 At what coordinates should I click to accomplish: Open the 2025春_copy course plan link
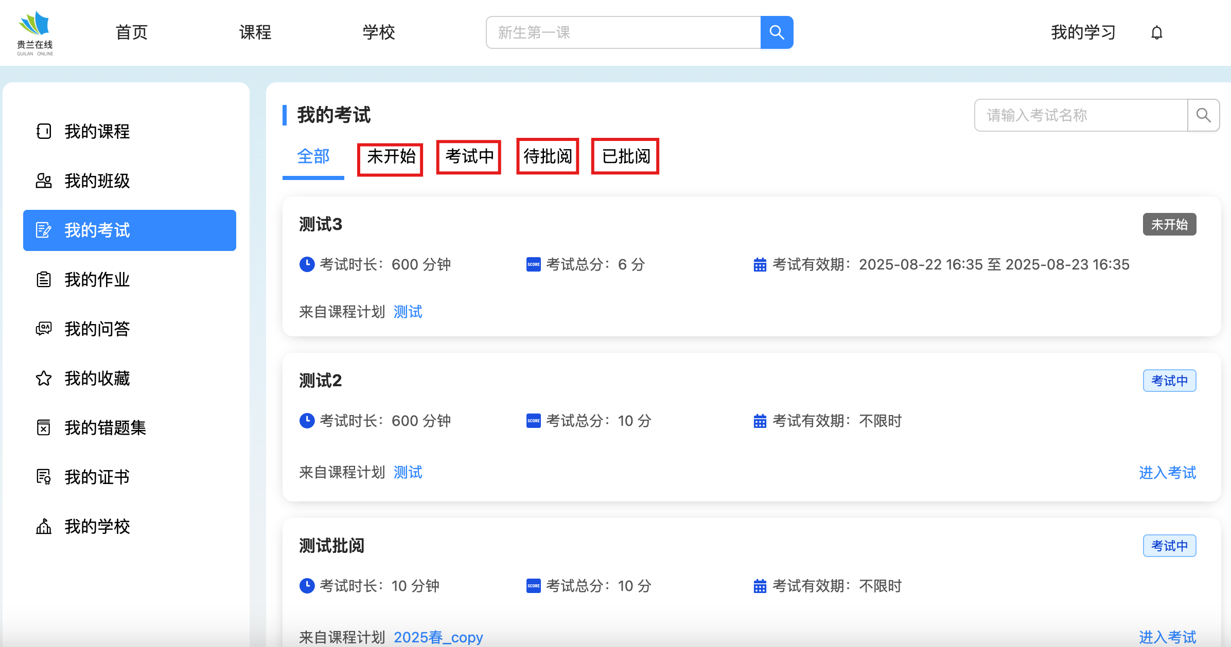tap(438, 637)
